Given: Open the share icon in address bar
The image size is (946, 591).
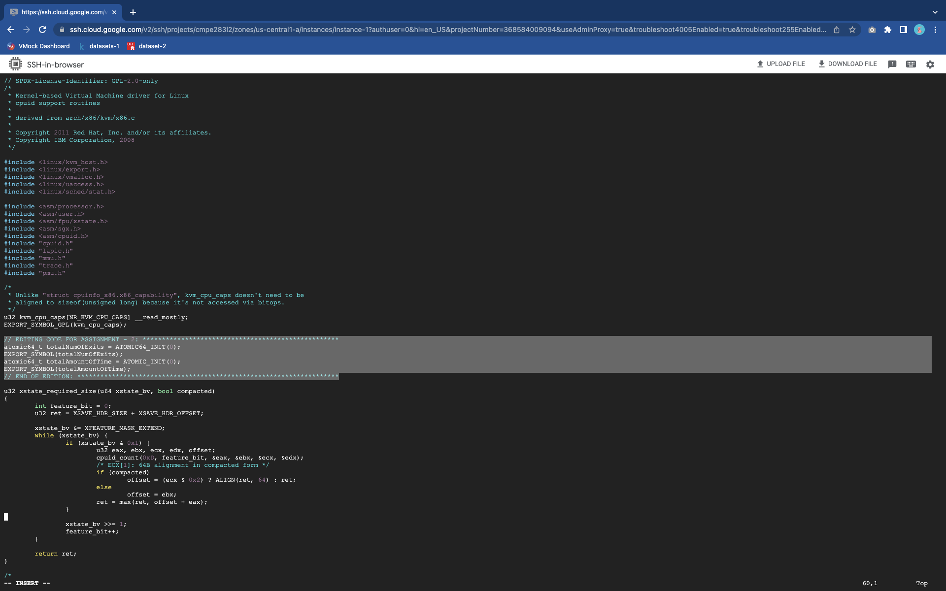Looking at the screenshot, I should [837, 30].
